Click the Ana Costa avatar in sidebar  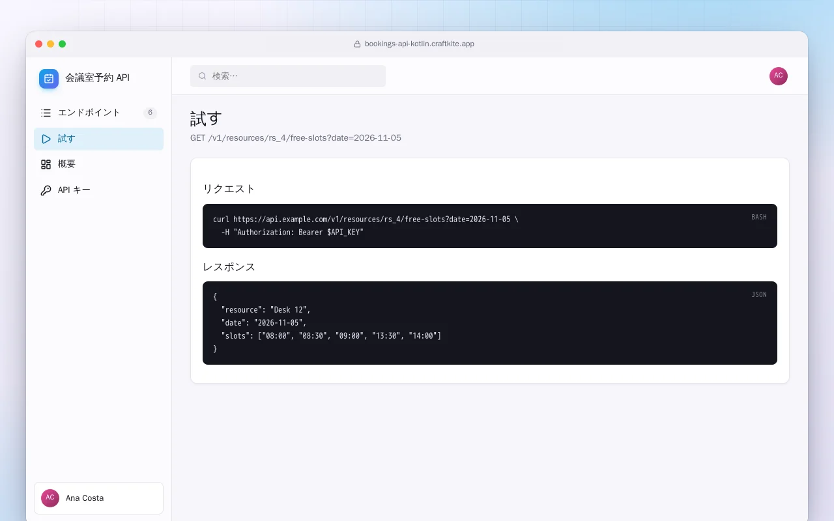coord(50,498)
